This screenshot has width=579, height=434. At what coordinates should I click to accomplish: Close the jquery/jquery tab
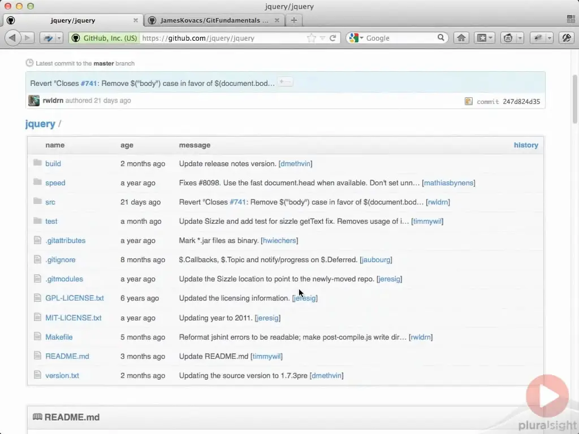pyautogui.click(x=136, y=20)
